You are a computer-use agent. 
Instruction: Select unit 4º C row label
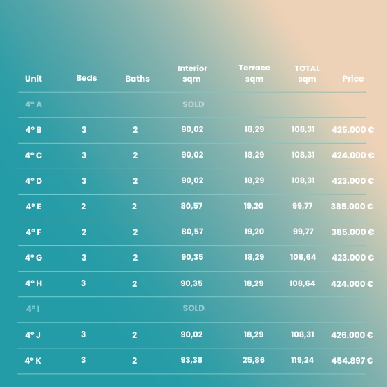point(33,155)
